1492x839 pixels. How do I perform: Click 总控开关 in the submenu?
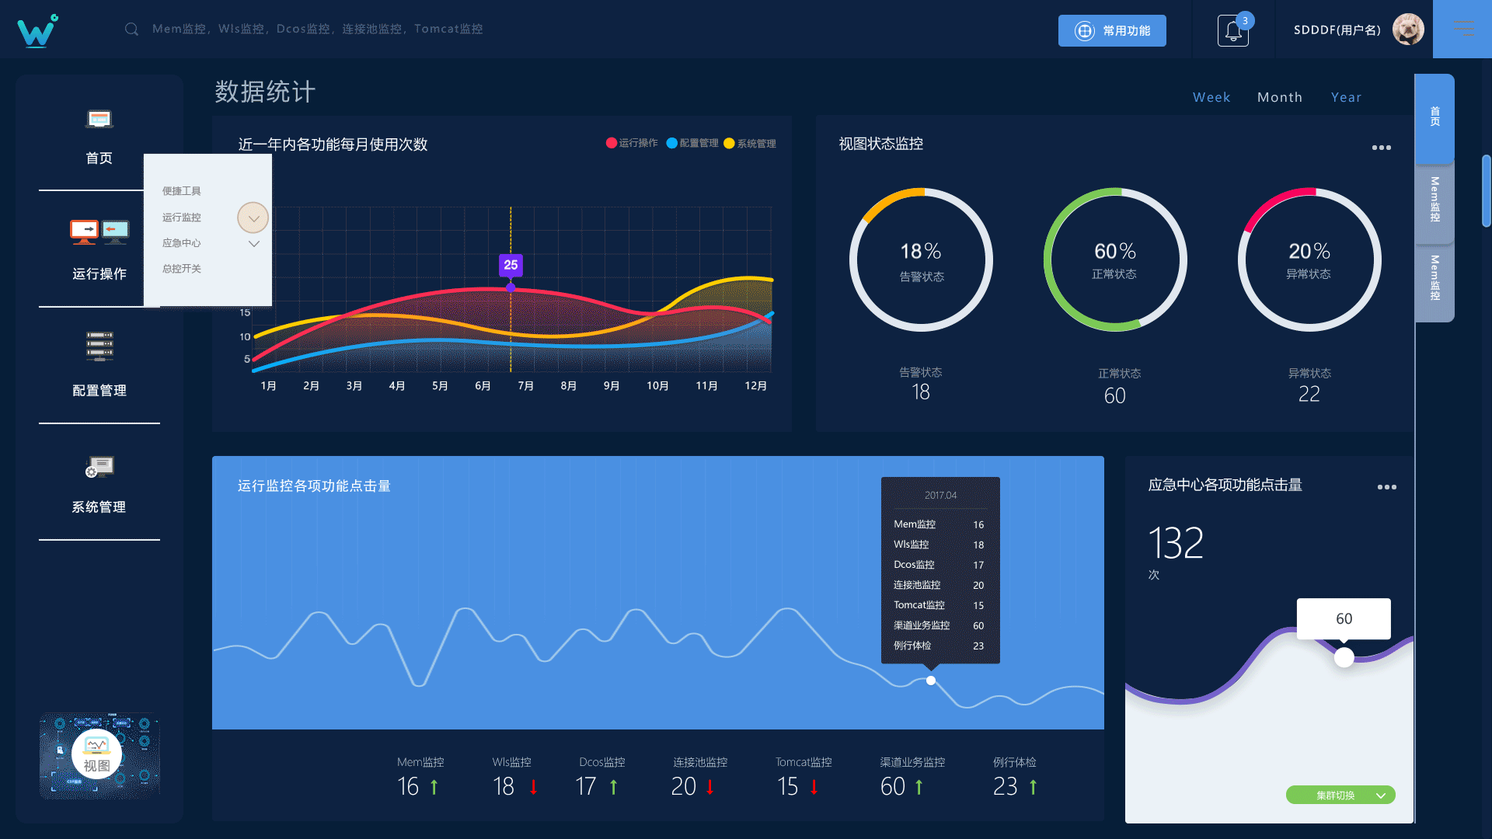click(181, 268)
